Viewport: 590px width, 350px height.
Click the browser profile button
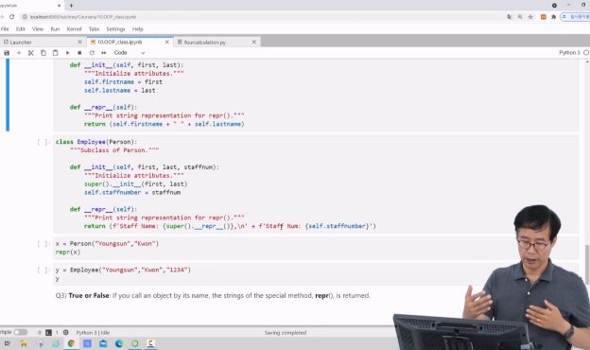pos(575,17)
